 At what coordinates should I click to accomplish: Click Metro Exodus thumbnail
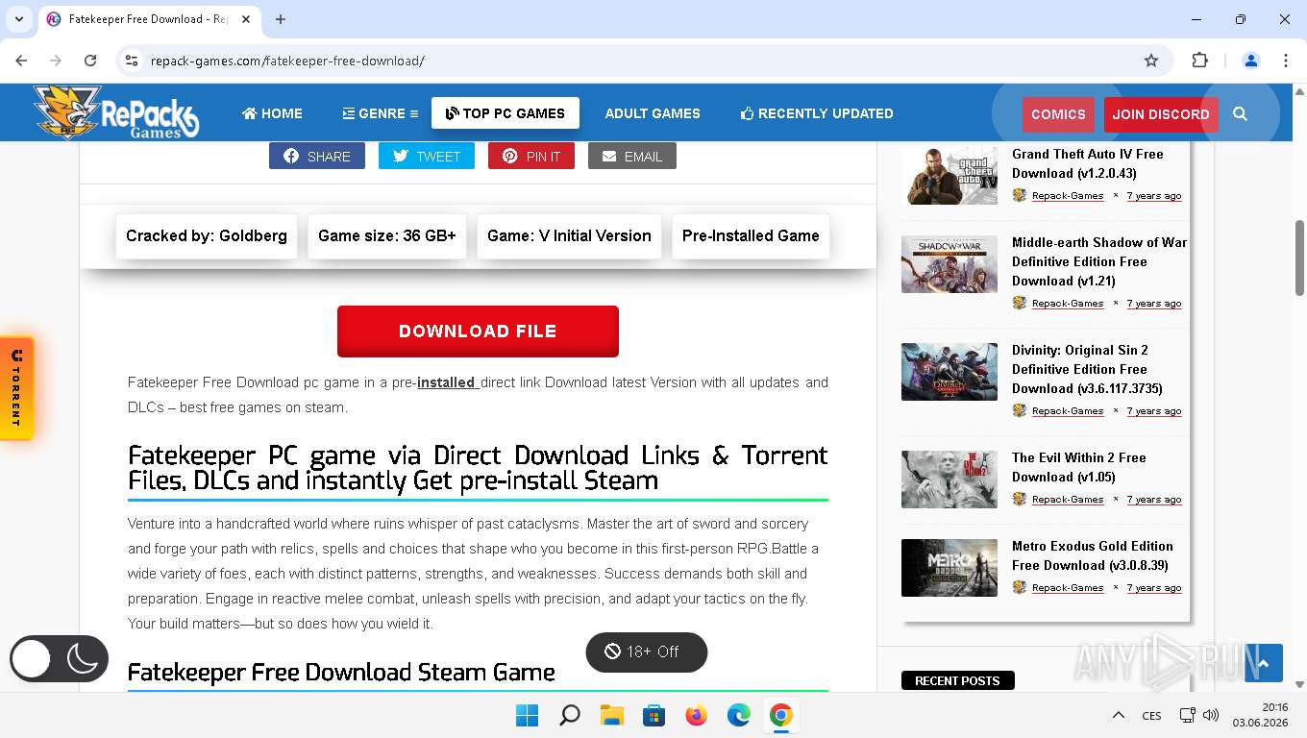point(949,567)
